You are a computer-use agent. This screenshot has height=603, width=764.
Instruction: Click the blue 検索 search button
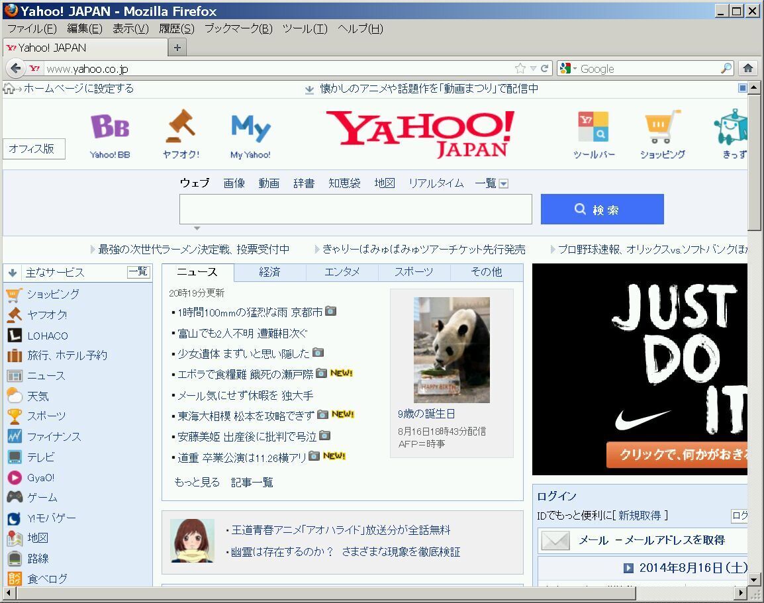pyautogui.click(x=602, y=210)
